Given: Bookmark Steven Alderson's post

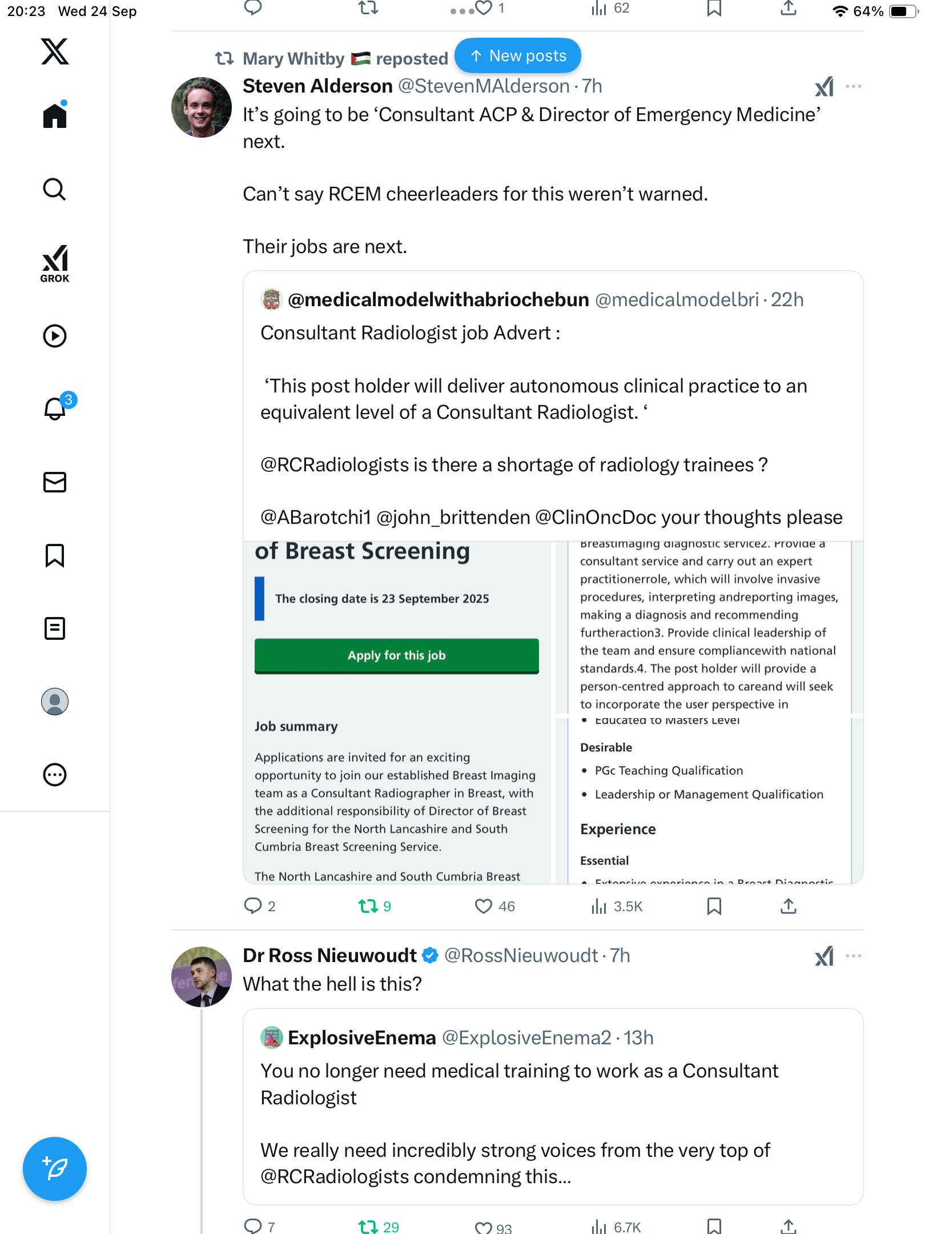Looking at the screenshot, I should pyautogui.click(x=714, y=906).
